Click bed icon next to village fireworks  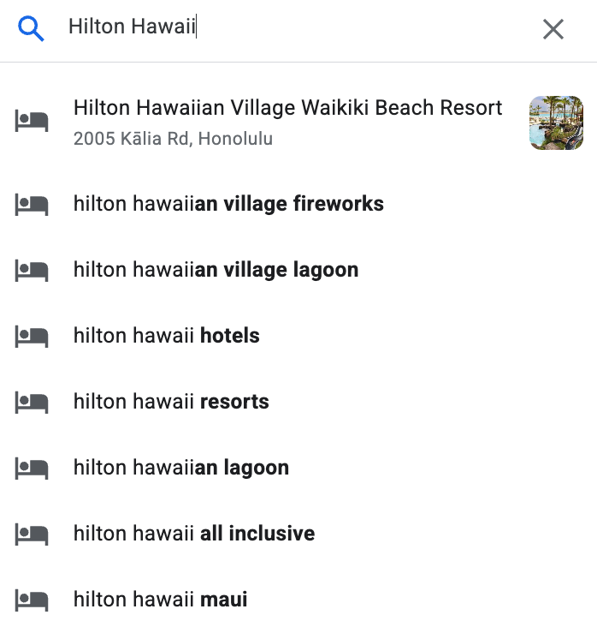coord(32,204)
